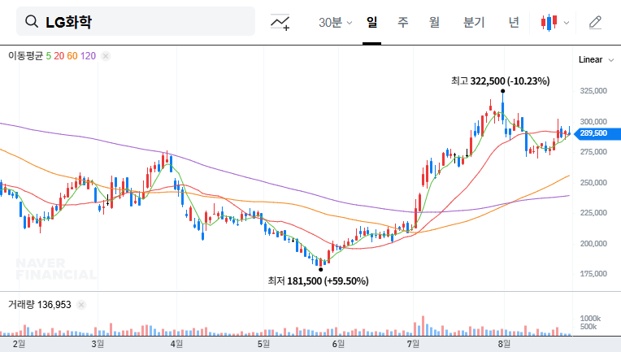Select the 120-day moving average purple label
This screenshot has width=621, height=352.
tap(88, 56)
